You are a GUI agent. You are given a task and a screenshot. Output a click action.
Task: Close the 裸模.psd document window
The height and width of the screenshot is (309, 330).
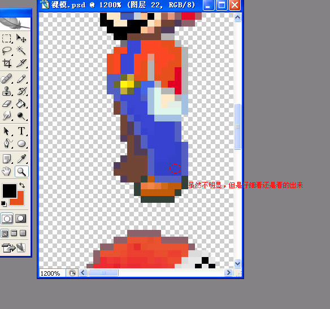235,5
